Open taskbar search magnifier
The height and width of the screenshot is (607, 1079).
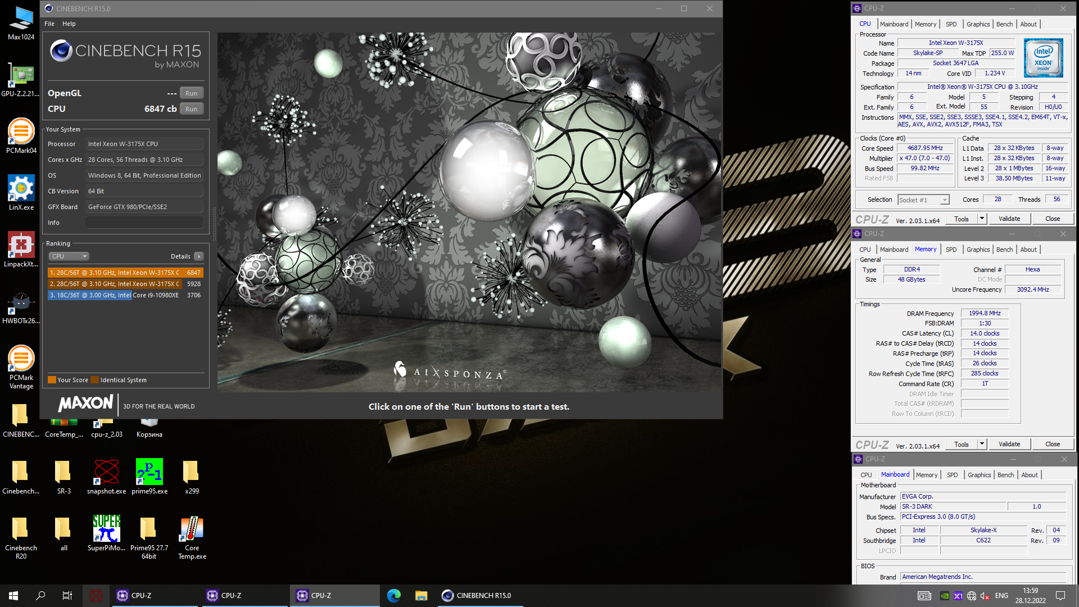click(x=40, y=596)
